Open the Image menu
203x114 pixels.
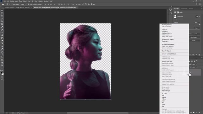point(12,1)
